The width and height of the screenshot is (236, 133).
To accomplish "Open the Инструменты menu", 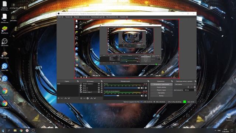I will click(112, 17).
